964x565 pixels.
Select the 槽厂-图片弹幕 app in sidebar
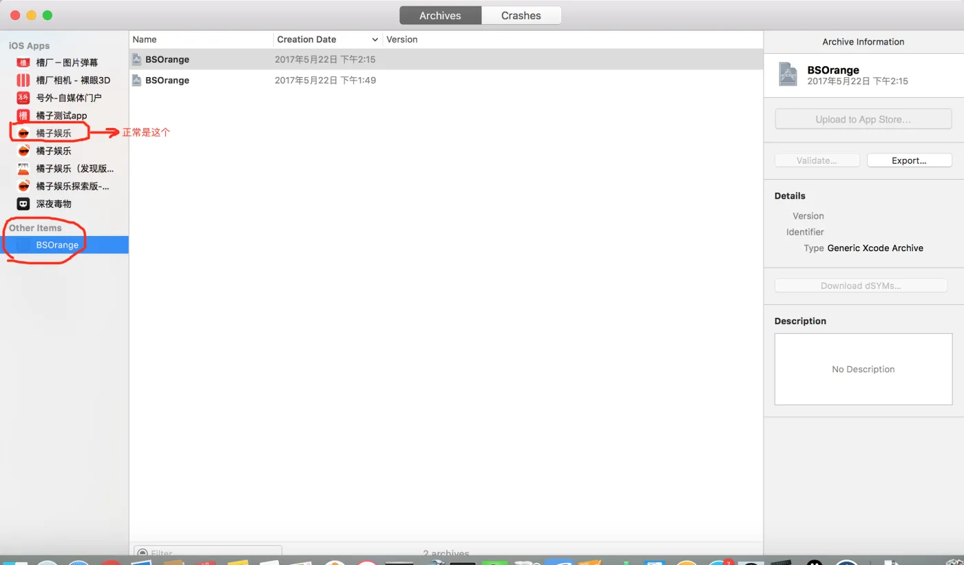click(x=67, y=63)
